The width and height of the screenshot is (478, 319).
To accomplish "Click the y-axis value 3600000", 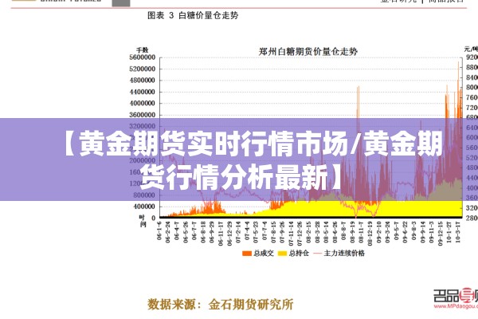I will 143,115.
